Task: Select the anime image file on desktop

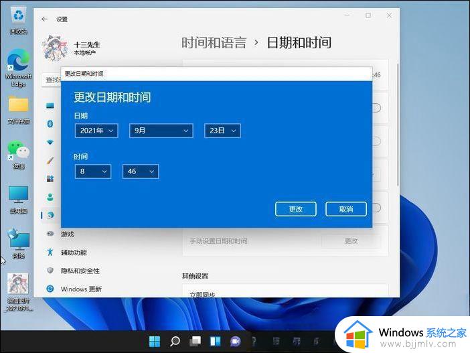Action: coord(18,292)
